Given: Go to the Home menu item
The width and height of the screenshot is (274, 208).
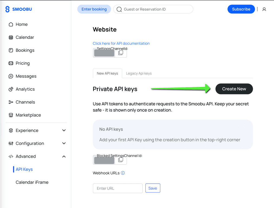Looking at the screenshot, I should click(x=22, y=24).
